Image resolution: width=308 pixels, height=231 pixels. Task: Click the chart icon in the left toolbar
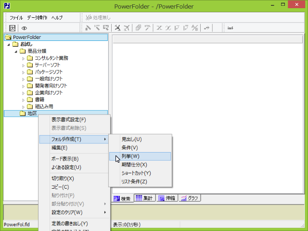(x=13, y=28)
